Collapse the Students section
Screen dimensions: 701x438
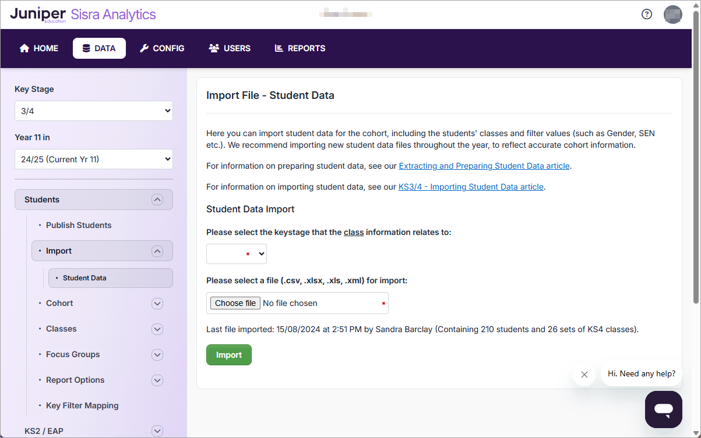tap(157, 199)
